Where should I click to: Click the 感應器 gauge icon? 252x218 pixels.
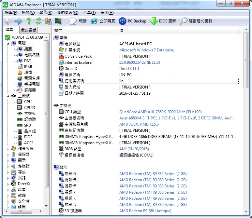(x=20, y=90)
